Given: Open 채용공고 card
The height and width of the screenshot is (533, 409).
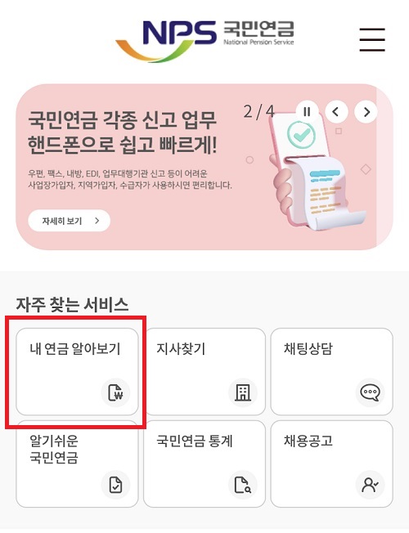Looking at the screenshot, I should click(332, 464).
